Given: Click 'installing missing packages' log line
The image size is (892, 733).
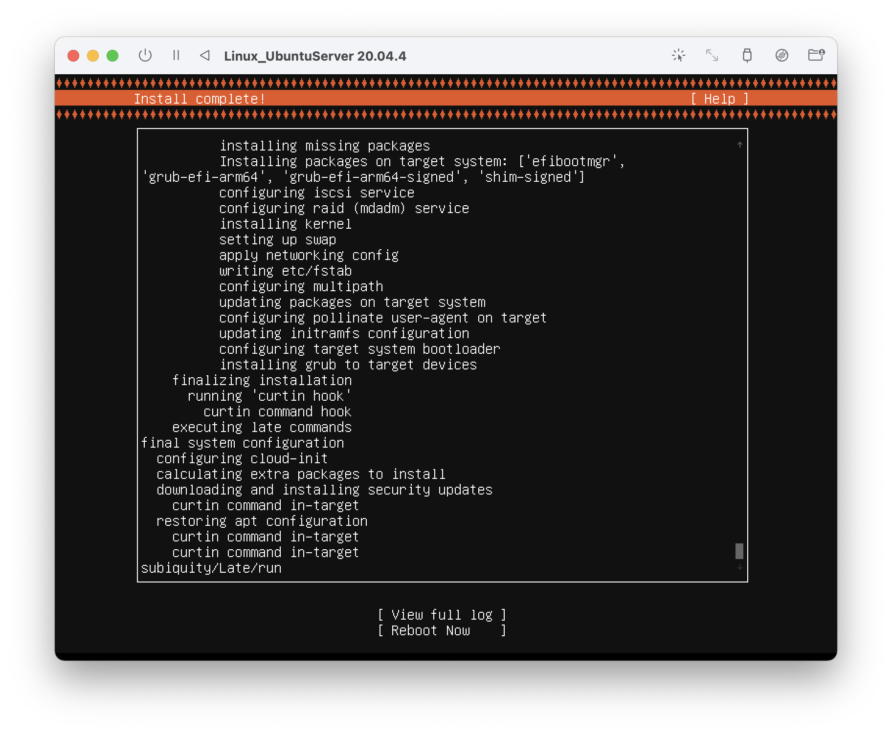Looking at the screenshot, I should 325,146.
